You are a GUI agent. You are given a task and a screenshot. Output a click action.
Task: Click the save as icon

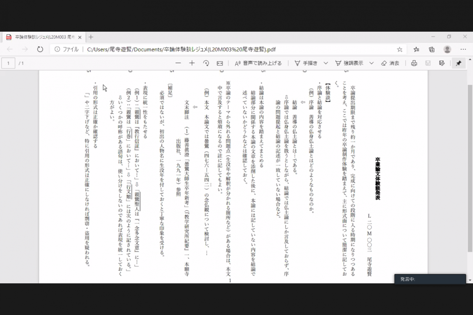442,63
